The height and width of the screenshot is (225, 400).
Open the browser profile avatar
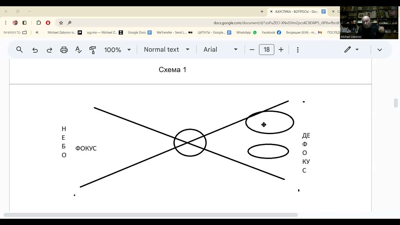pos(15,23)
